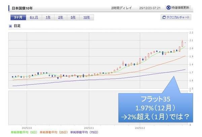Switch chart to 6ヶ月 period
The image size is (202, 137).
point(34,17)
